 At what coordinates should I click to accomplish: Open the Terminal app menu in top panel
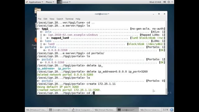[x=64, y=2]
